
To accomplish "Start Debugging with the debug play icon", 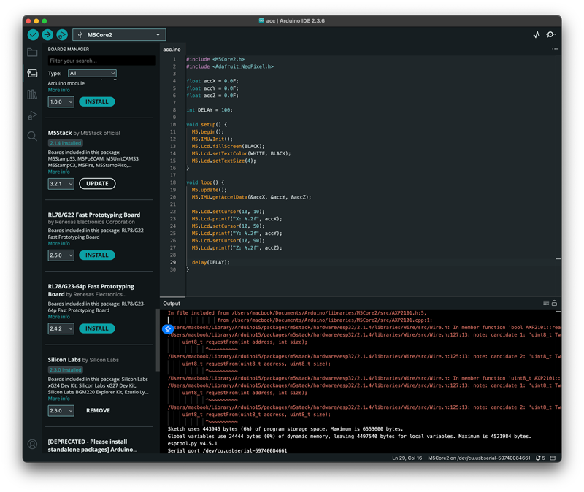I will coord(62,34).
